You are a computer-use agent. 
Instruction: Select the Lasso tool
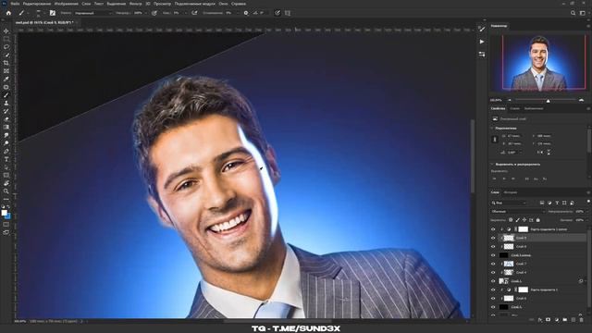pyautogui.click(x=6, y=47)
